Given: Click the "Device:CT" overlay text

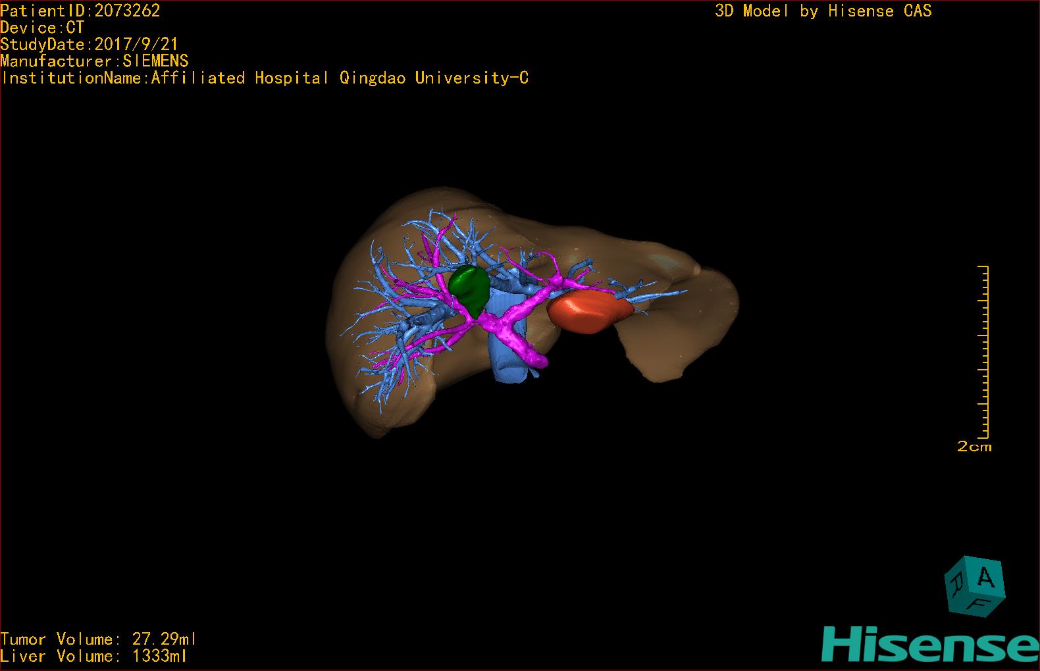Looking at the screenshot, I should (x=43, y=28).
